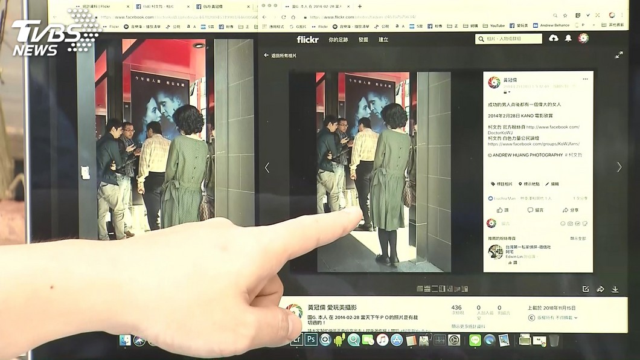Open Finder from the Dock
Screen dimensions: 640x360
pyautogui.click(x=126, y=341)
